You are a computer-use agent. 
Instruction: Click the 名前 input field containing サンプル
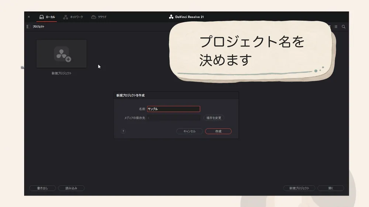pyautogui.click(x=173, y=109)
